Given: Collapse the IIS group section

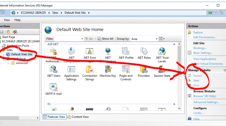Looking at the screenshot, I should [174, 104].
